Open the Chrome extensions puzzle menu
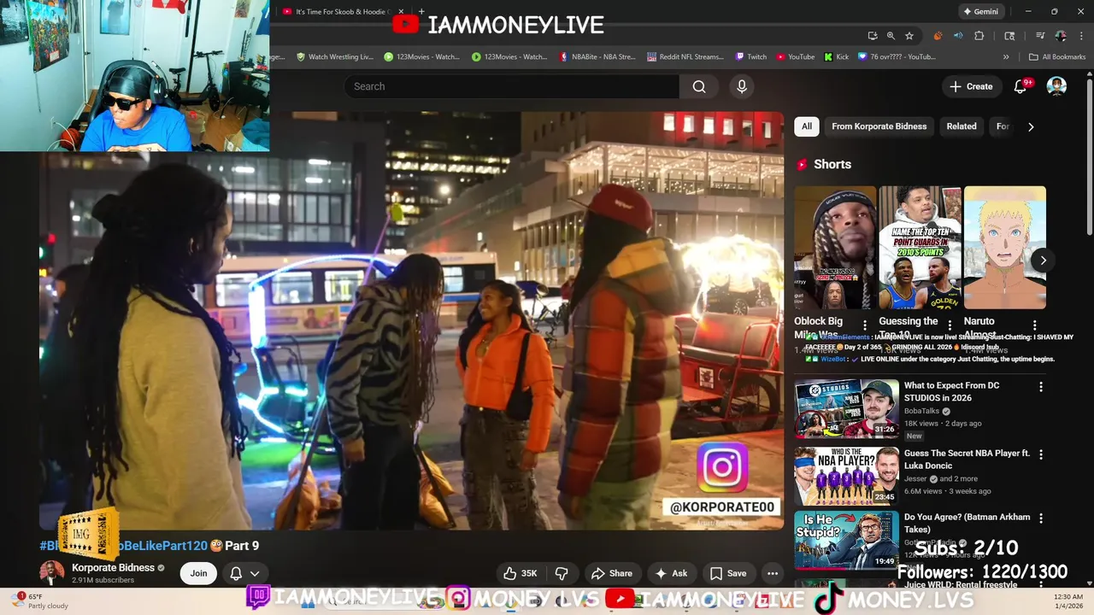This screenshot has height=615, width=1094. coord(979,36)
